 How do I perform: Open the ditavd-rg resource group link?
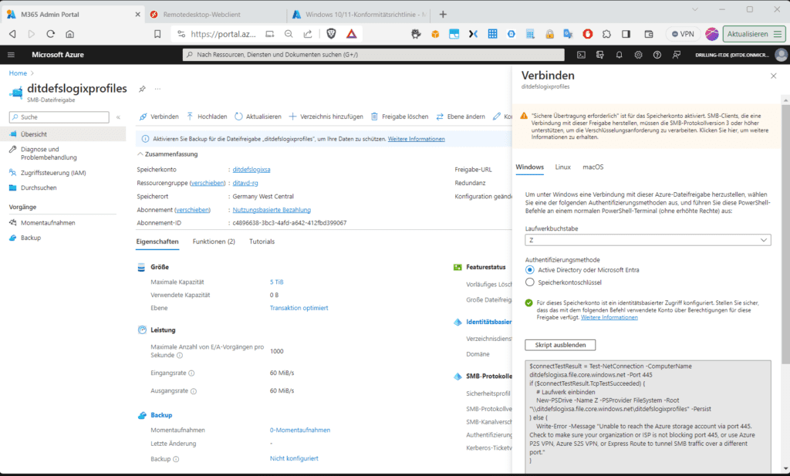click(x=245, y=183)
